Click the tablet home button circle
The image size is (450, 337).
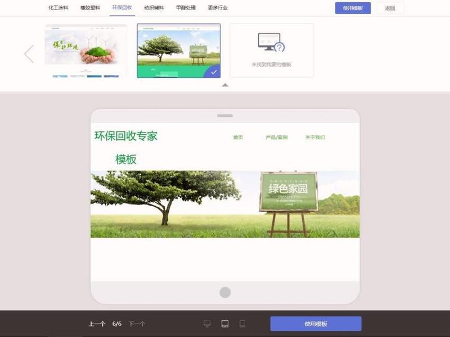click(225, 292)
